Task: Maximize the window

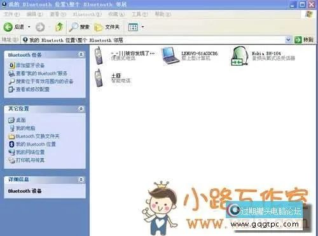Action: (x=303, y=4)
